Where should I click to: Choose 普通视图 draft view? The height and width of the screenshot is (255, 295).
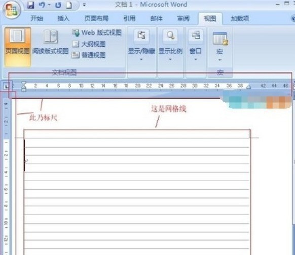pyautogui.click(x=89, y=55)
